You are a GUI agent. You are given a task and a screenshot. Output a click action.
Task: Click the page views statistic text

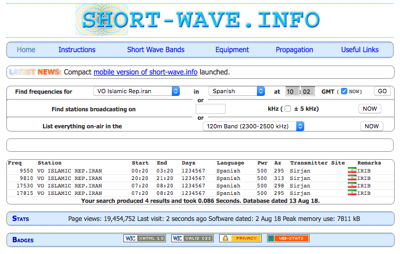[102, 218]
